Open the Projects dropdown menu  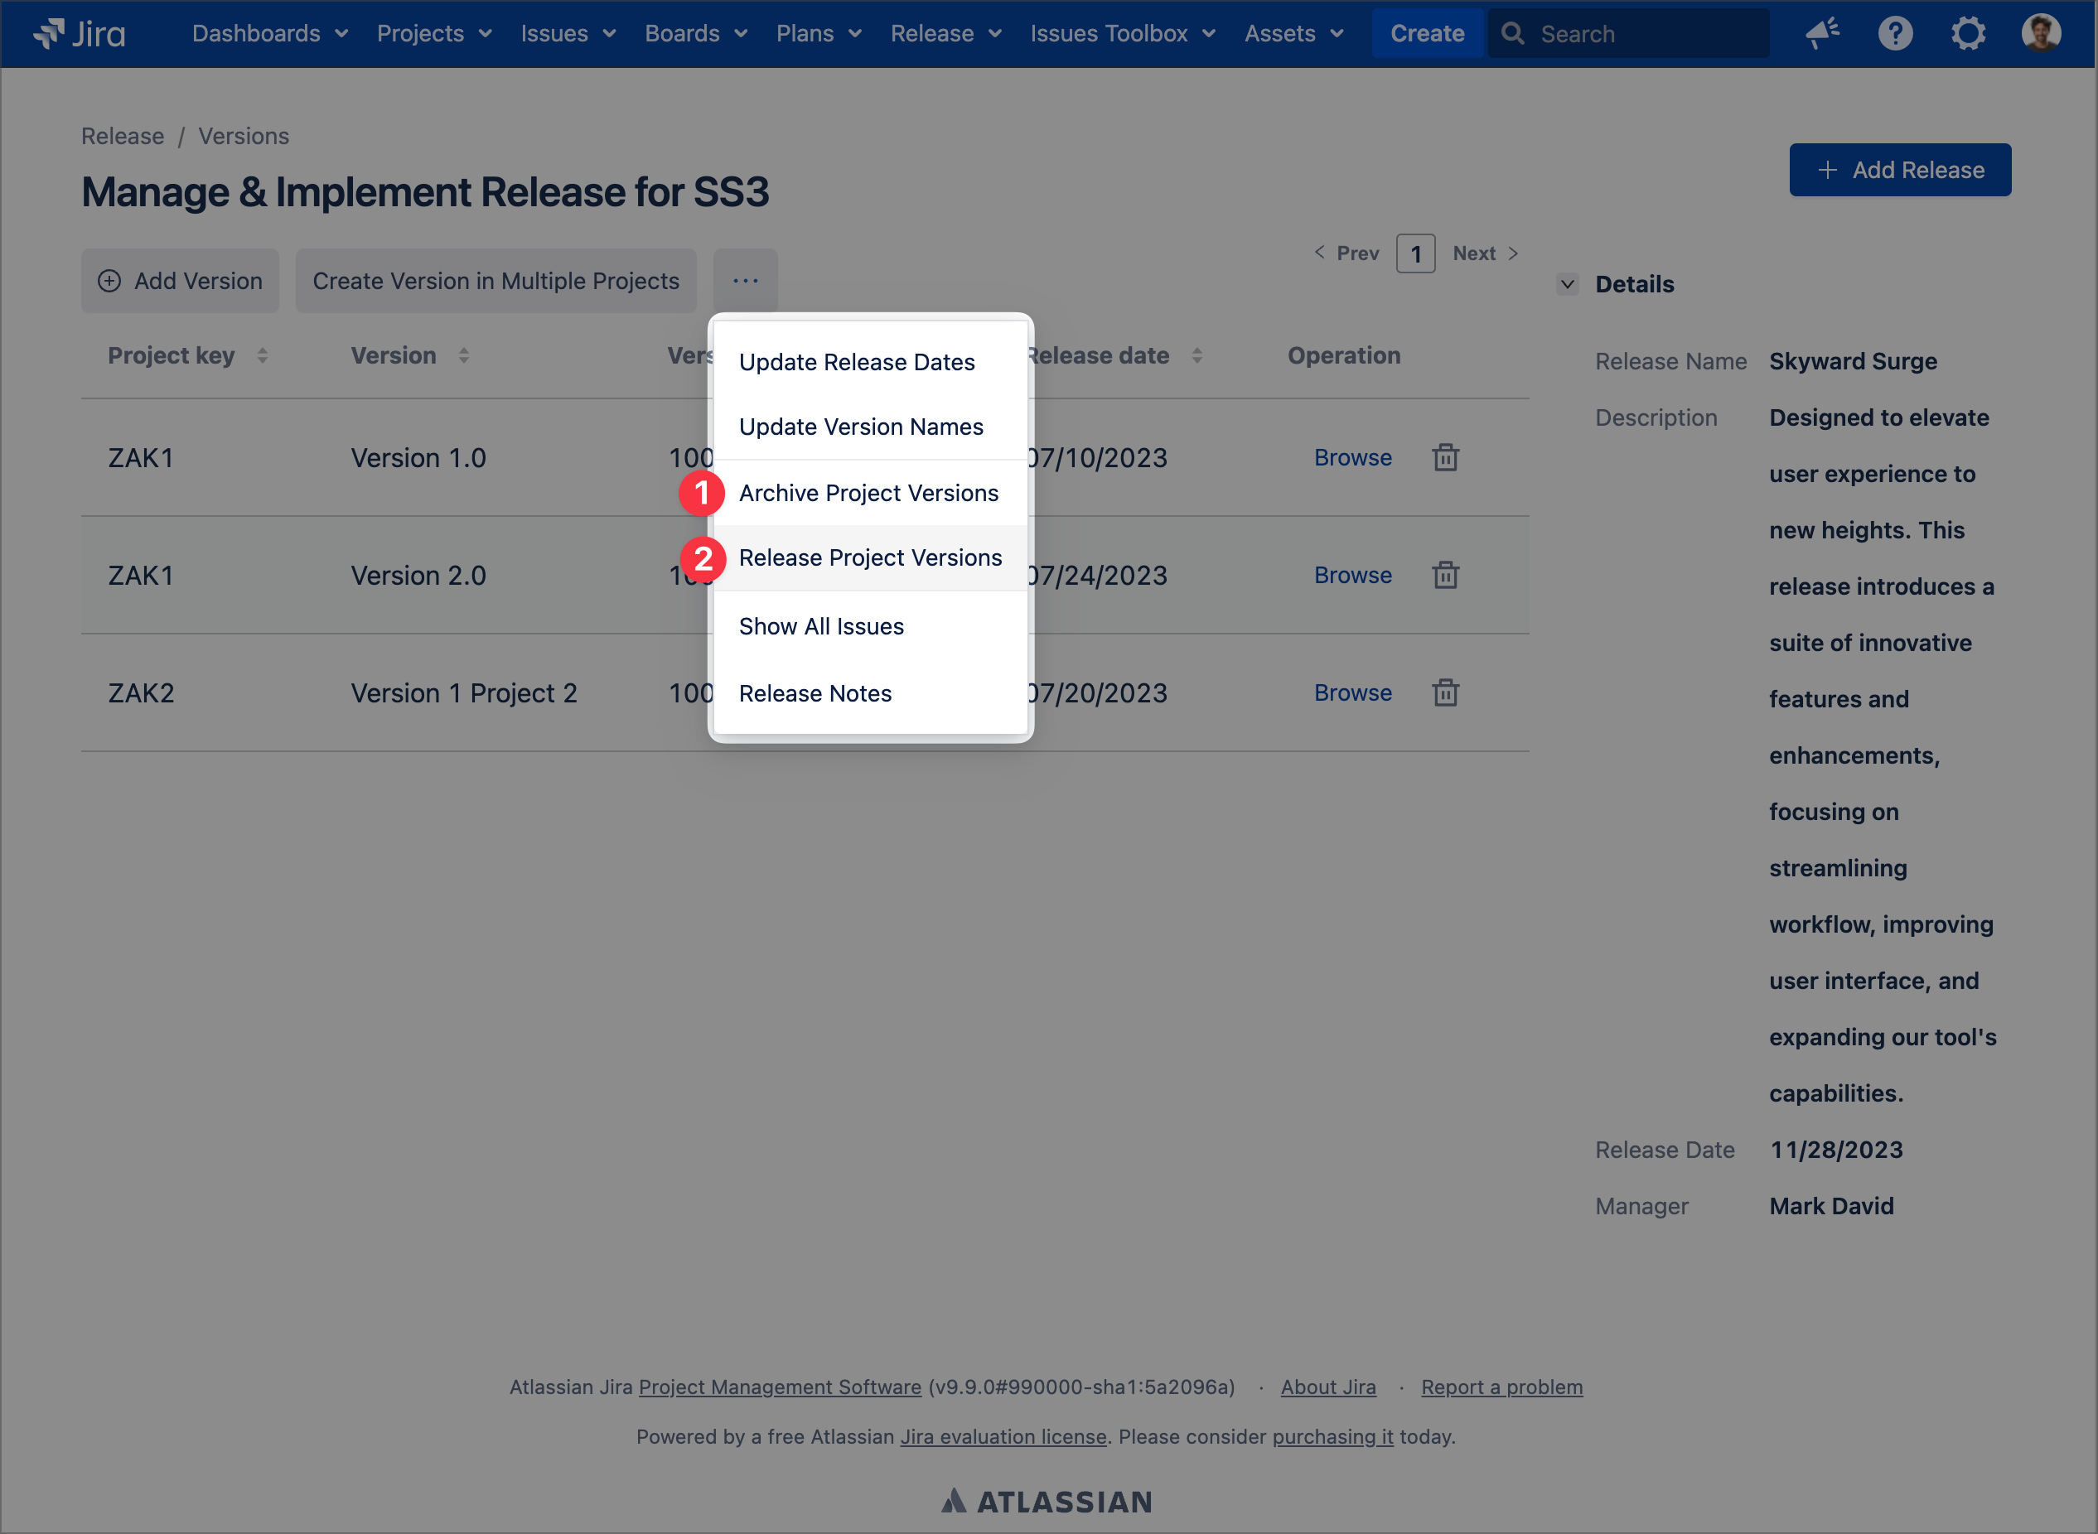pos(433,33)
